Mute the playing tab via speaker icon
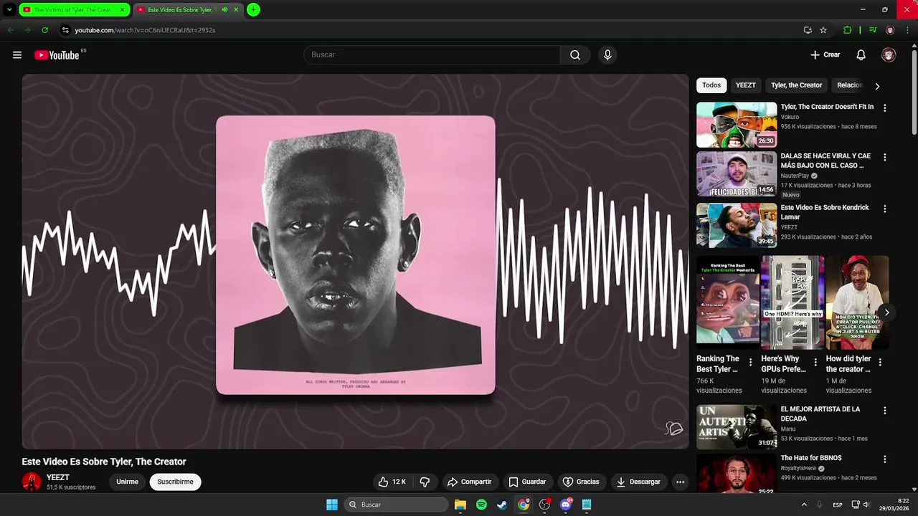 point(225,10)
